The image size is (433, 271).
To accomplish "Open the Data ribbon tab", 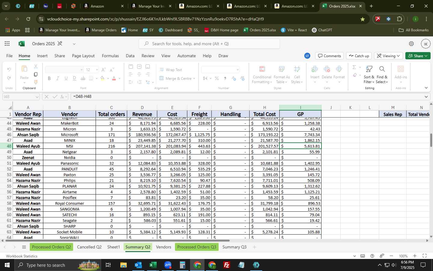I will [x=130, y=56].
